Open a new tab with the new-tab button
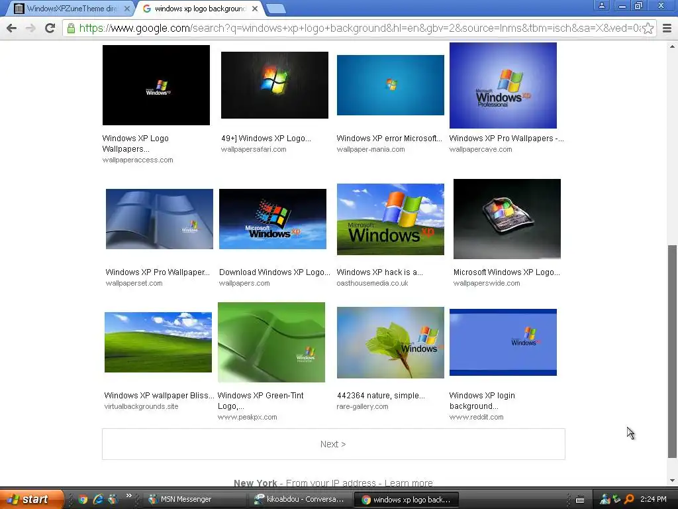 [275, 8]
